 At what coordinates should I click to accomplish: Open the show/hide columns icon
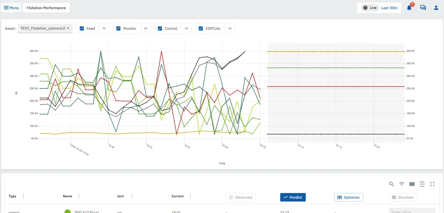[412, 184]
